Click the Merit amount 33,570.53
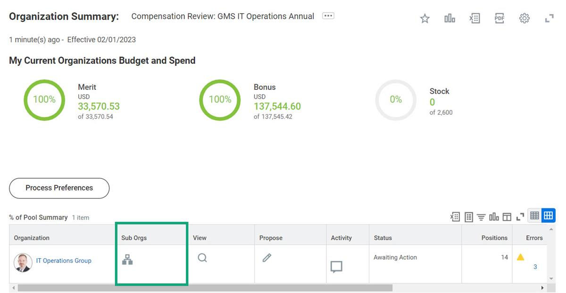 (99, 107)
